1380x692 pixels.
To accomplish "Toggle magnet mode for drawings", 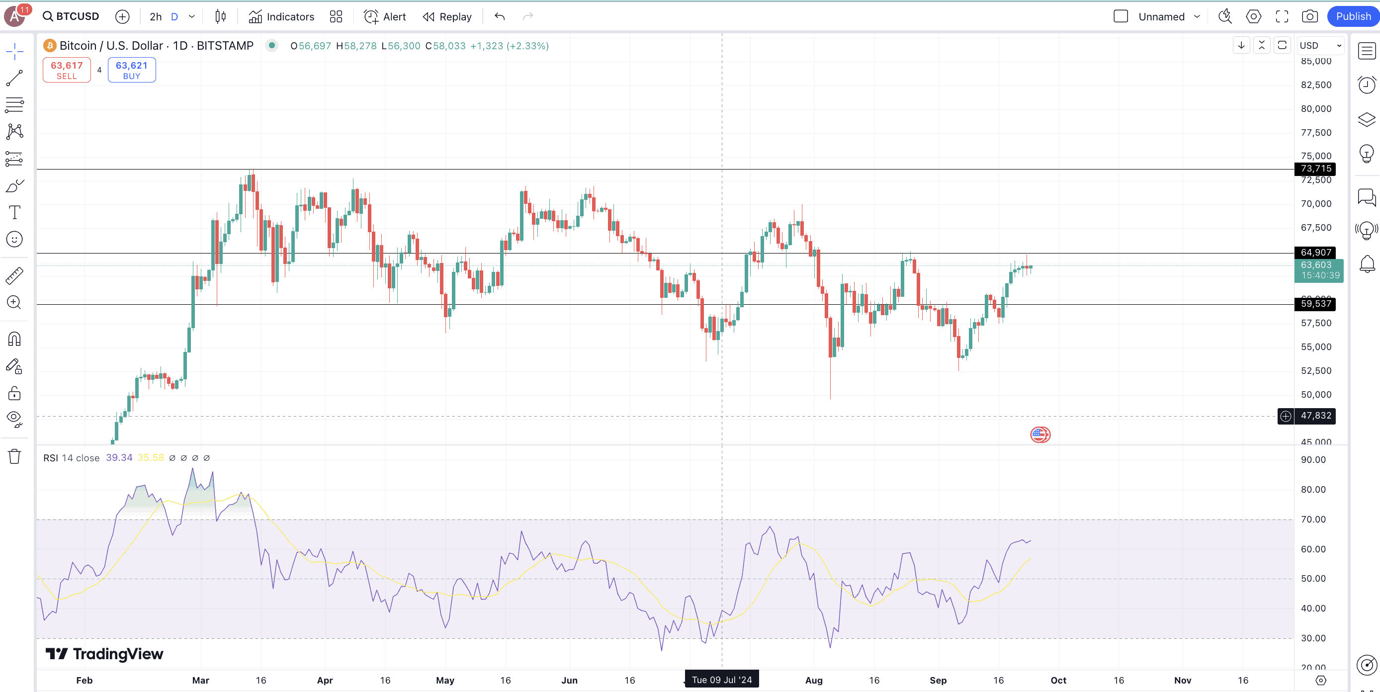I will coord(14,339).
